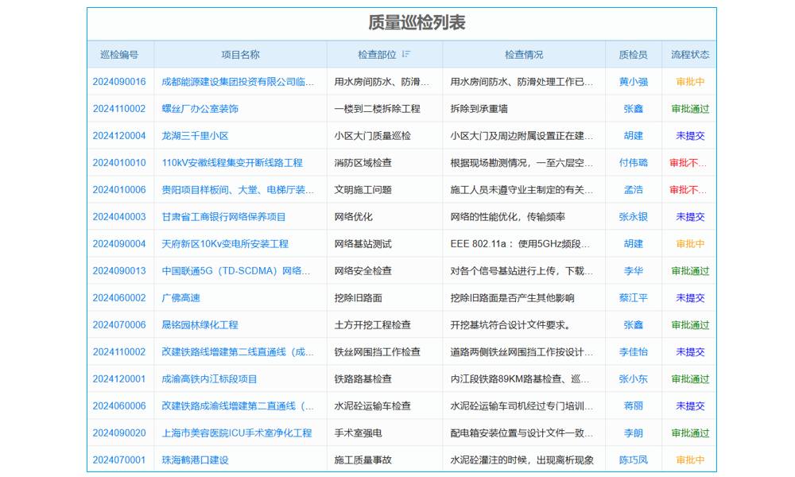Click inspector name 胡建
795x477 pixels.
[632, 135]
